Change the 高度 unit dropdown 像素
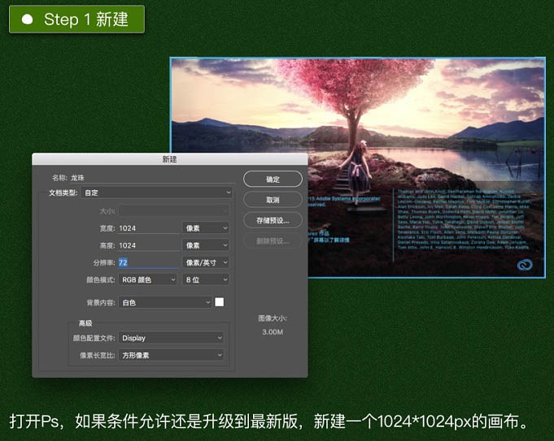The height and width of the screenshot is (441, 554). pos(206,245)
